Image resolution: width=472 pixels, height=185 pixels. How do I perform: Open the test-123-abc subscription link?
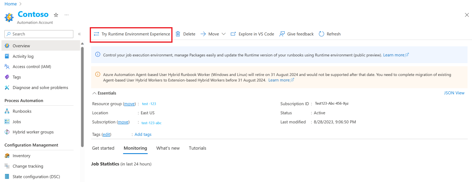[151, 123]
